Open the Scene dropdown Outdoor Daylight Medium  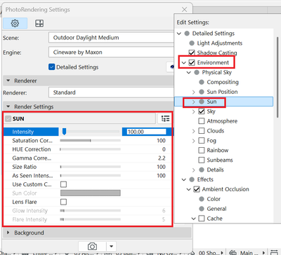[111, 38]
